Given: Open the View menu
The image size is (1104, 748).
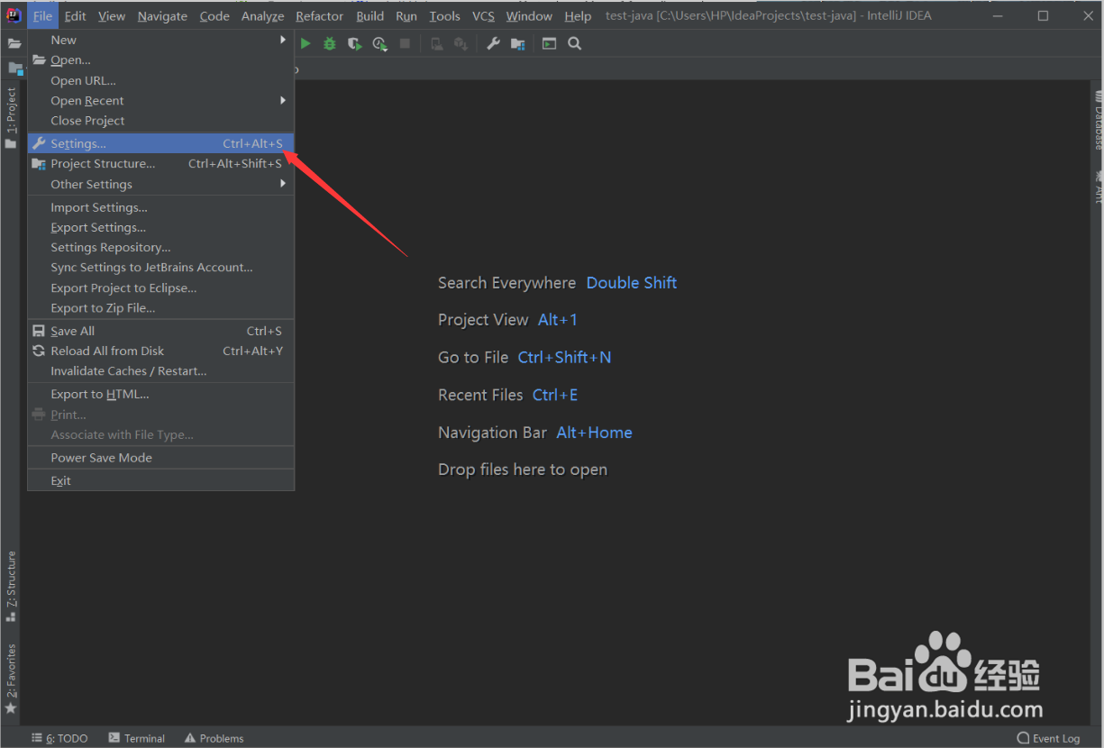Looking at the screenshot, I should (x=112, y=15).
